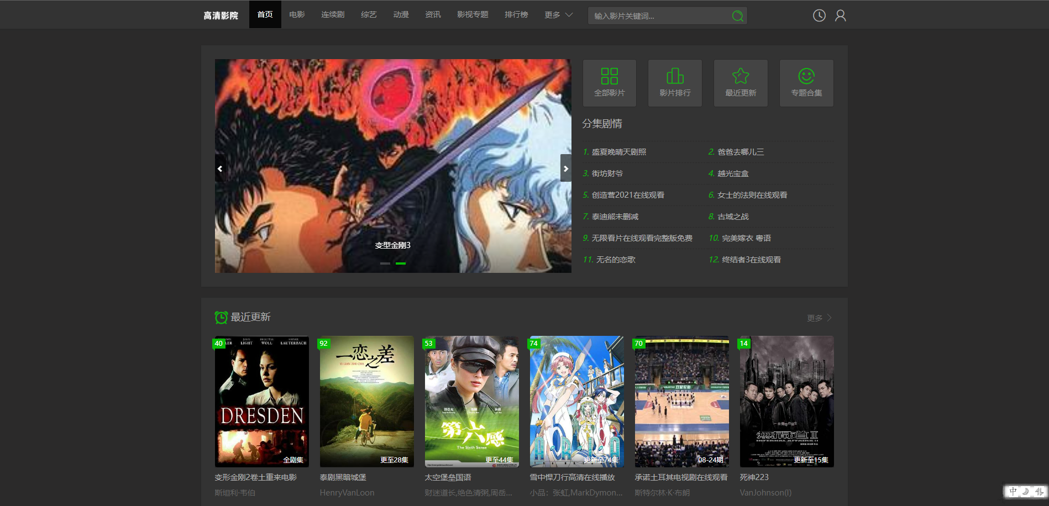
Task: Open the DRESDEN poster thumbnail
Action: pyautogui.click(x=261, y=402)
